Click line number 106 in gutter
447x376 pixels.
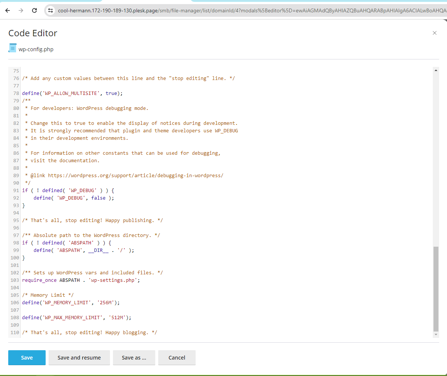tap(15, 302)
